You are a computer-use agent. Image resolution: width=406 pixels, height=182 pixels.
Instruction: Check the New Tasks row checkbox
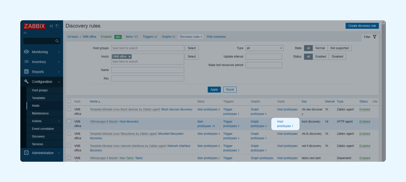(x=69, y=158)
